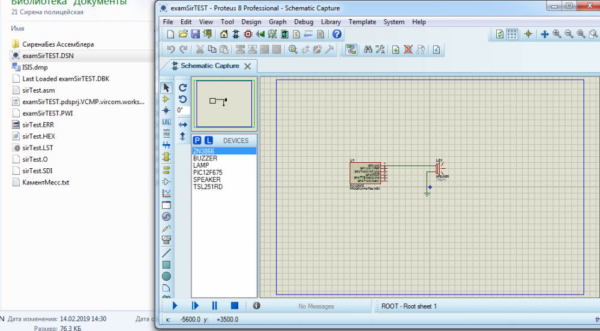Viewport: 600px width, 331px height.
Task: Toggle the false origin crosshair button
Action: click(x=529, y=34)
